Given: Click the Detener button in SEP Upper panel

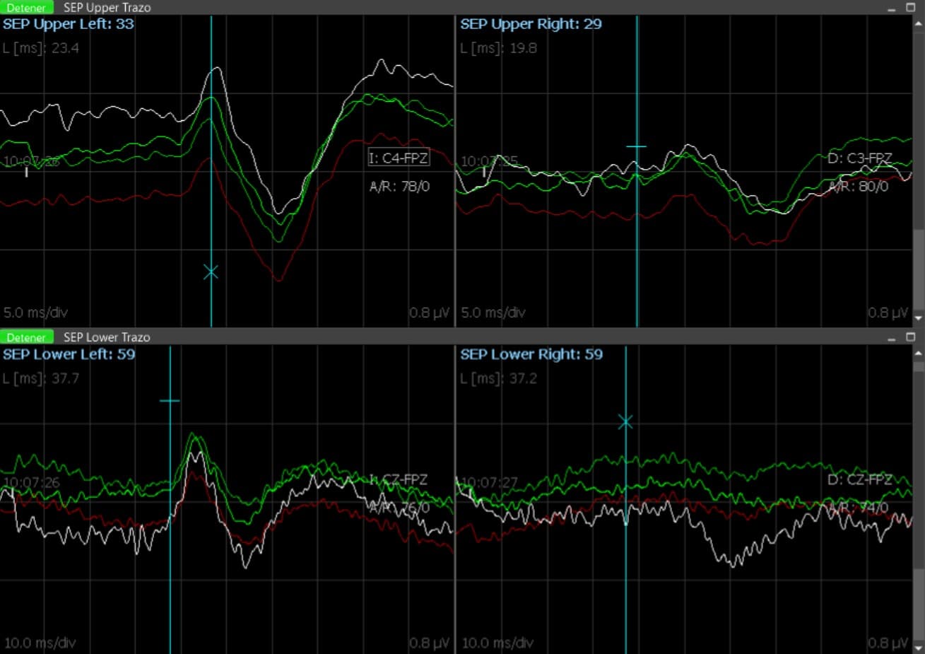Looking at the screenshot, I should click(x=27, y=8).
